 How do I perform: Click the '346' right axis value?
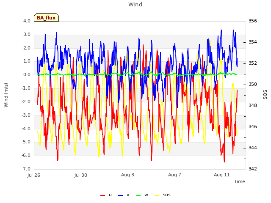[253, 126]
